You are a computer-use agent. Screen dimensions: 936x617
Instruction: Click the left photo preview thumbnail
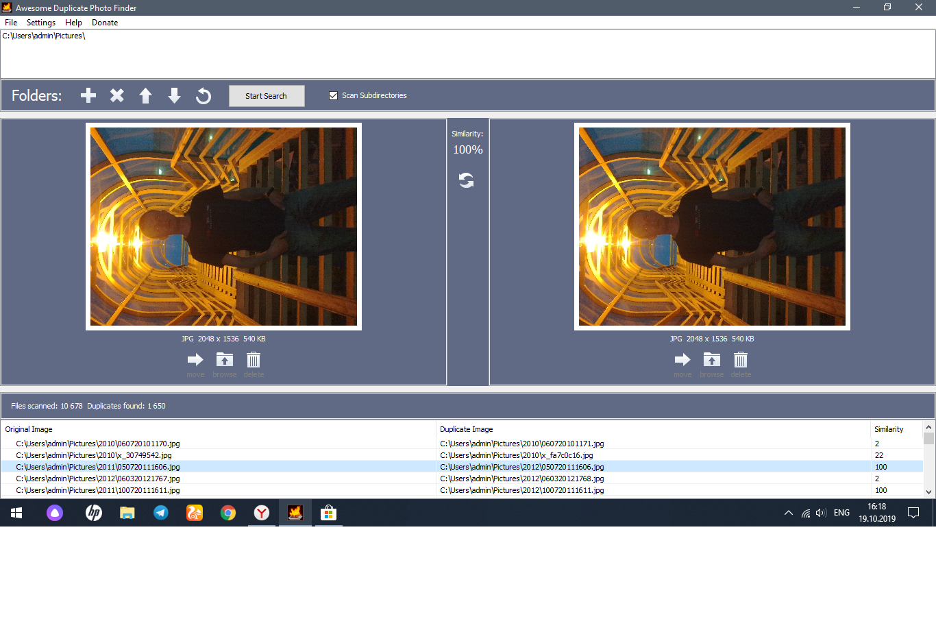pos(223,226)
